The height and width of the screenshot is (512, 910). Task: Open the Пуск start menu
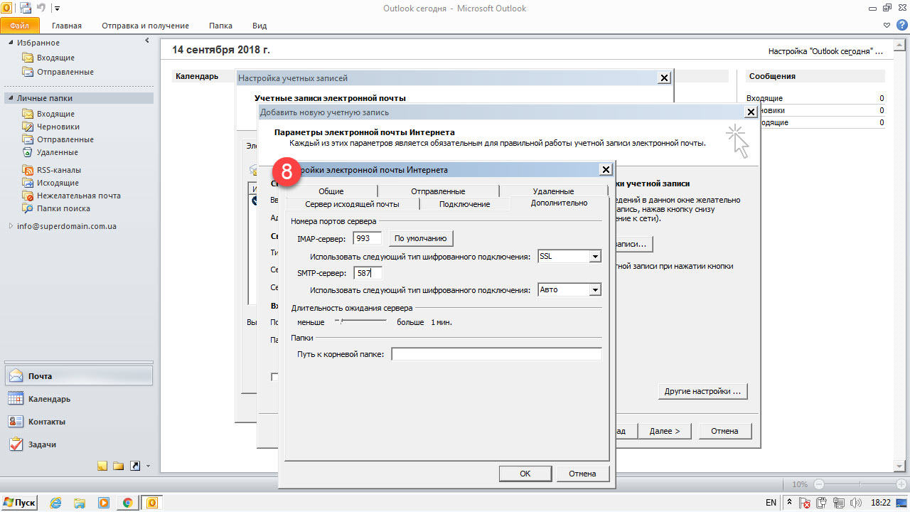19,503
